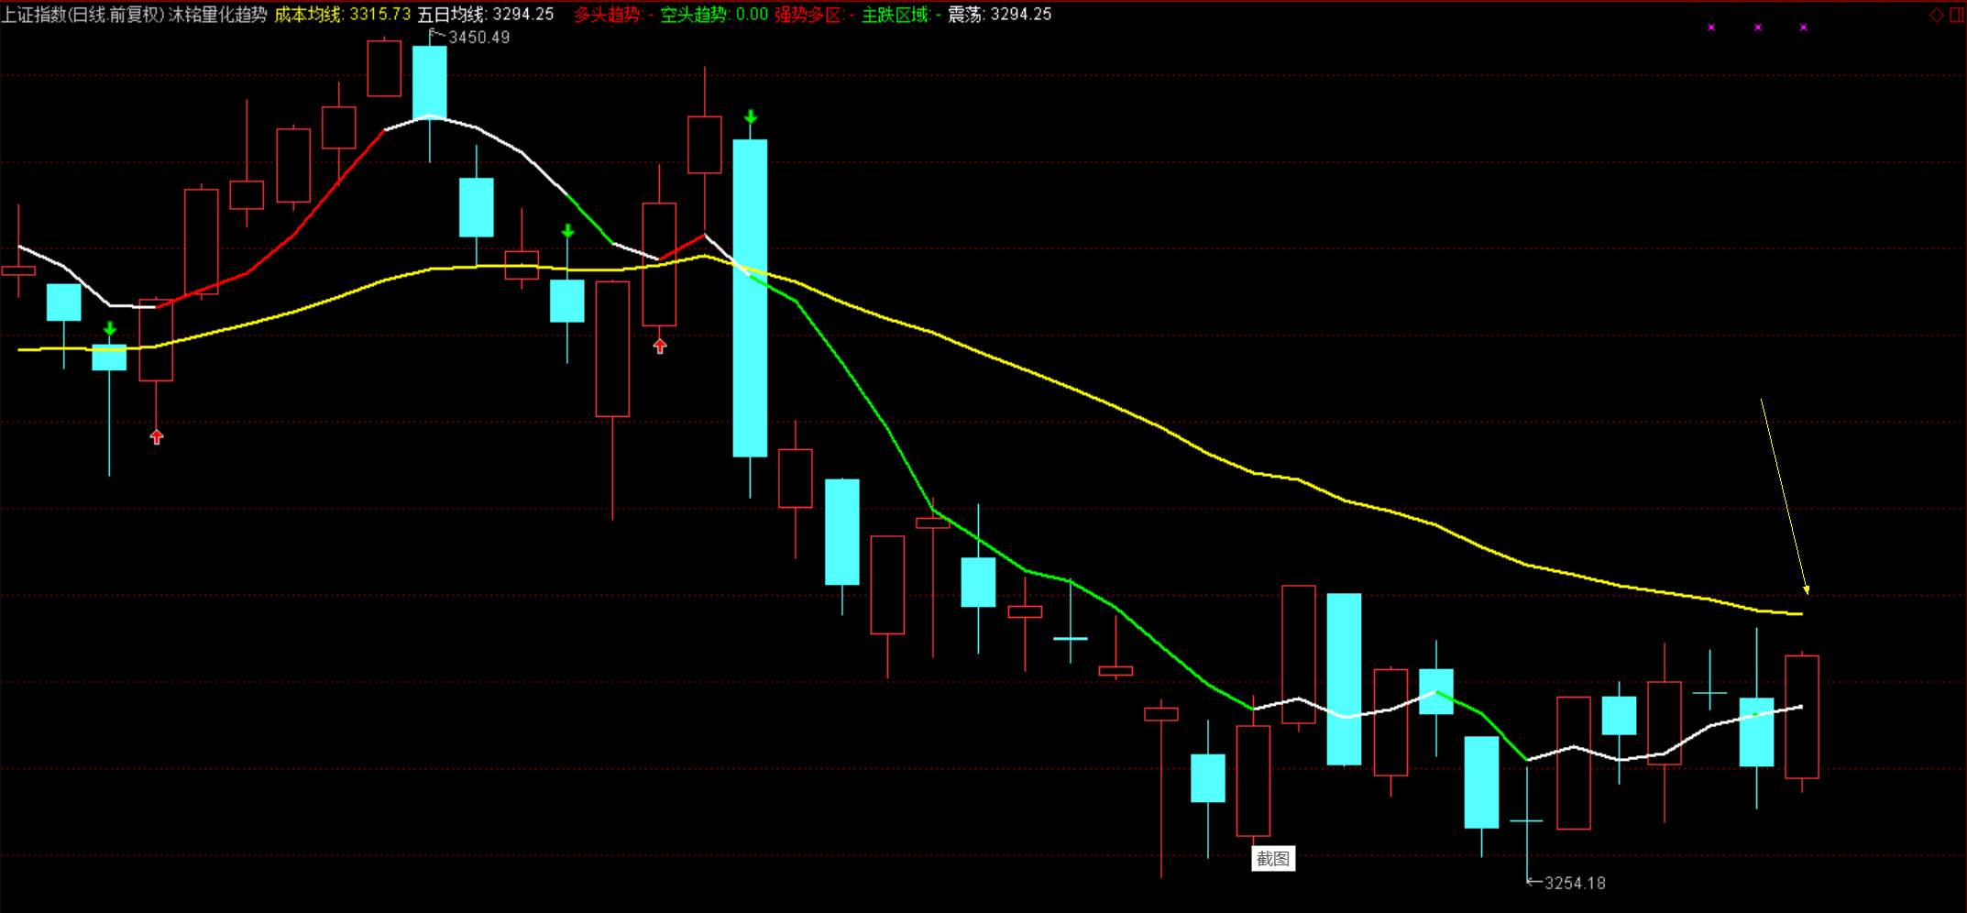Image resolution: width=1967 pixels, height=913 pixels.
Task: Select the rightmost magenta marker
Action: (x=1804, y=27)
